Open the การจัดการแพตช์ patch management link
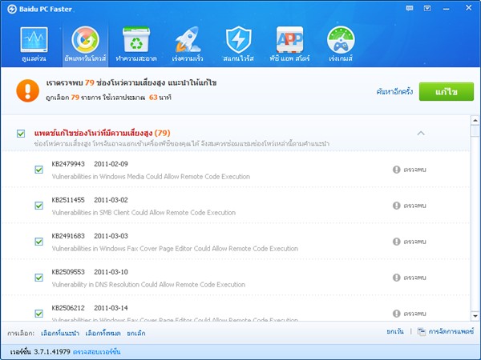481x360 pixels. coord(451,331)
